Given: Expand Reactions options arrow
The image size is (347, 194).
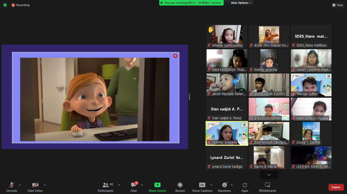Looking at the screenshot, I should 232,185.
